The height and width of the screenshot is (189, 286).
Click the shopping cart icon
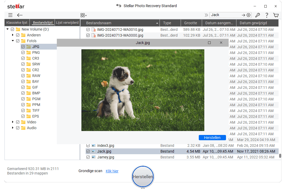click(x=276, y=15)
